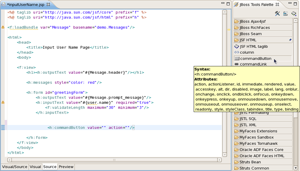Image resolution: width=300 pixels, height=171 pixels.
Task: Minimize the editor pane
Action: click(x=223, y=3)
